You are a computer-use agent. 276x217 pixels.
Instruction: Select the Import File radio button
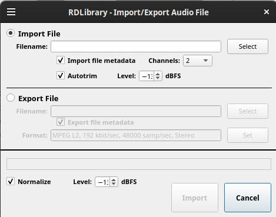(x=11, y=33)
